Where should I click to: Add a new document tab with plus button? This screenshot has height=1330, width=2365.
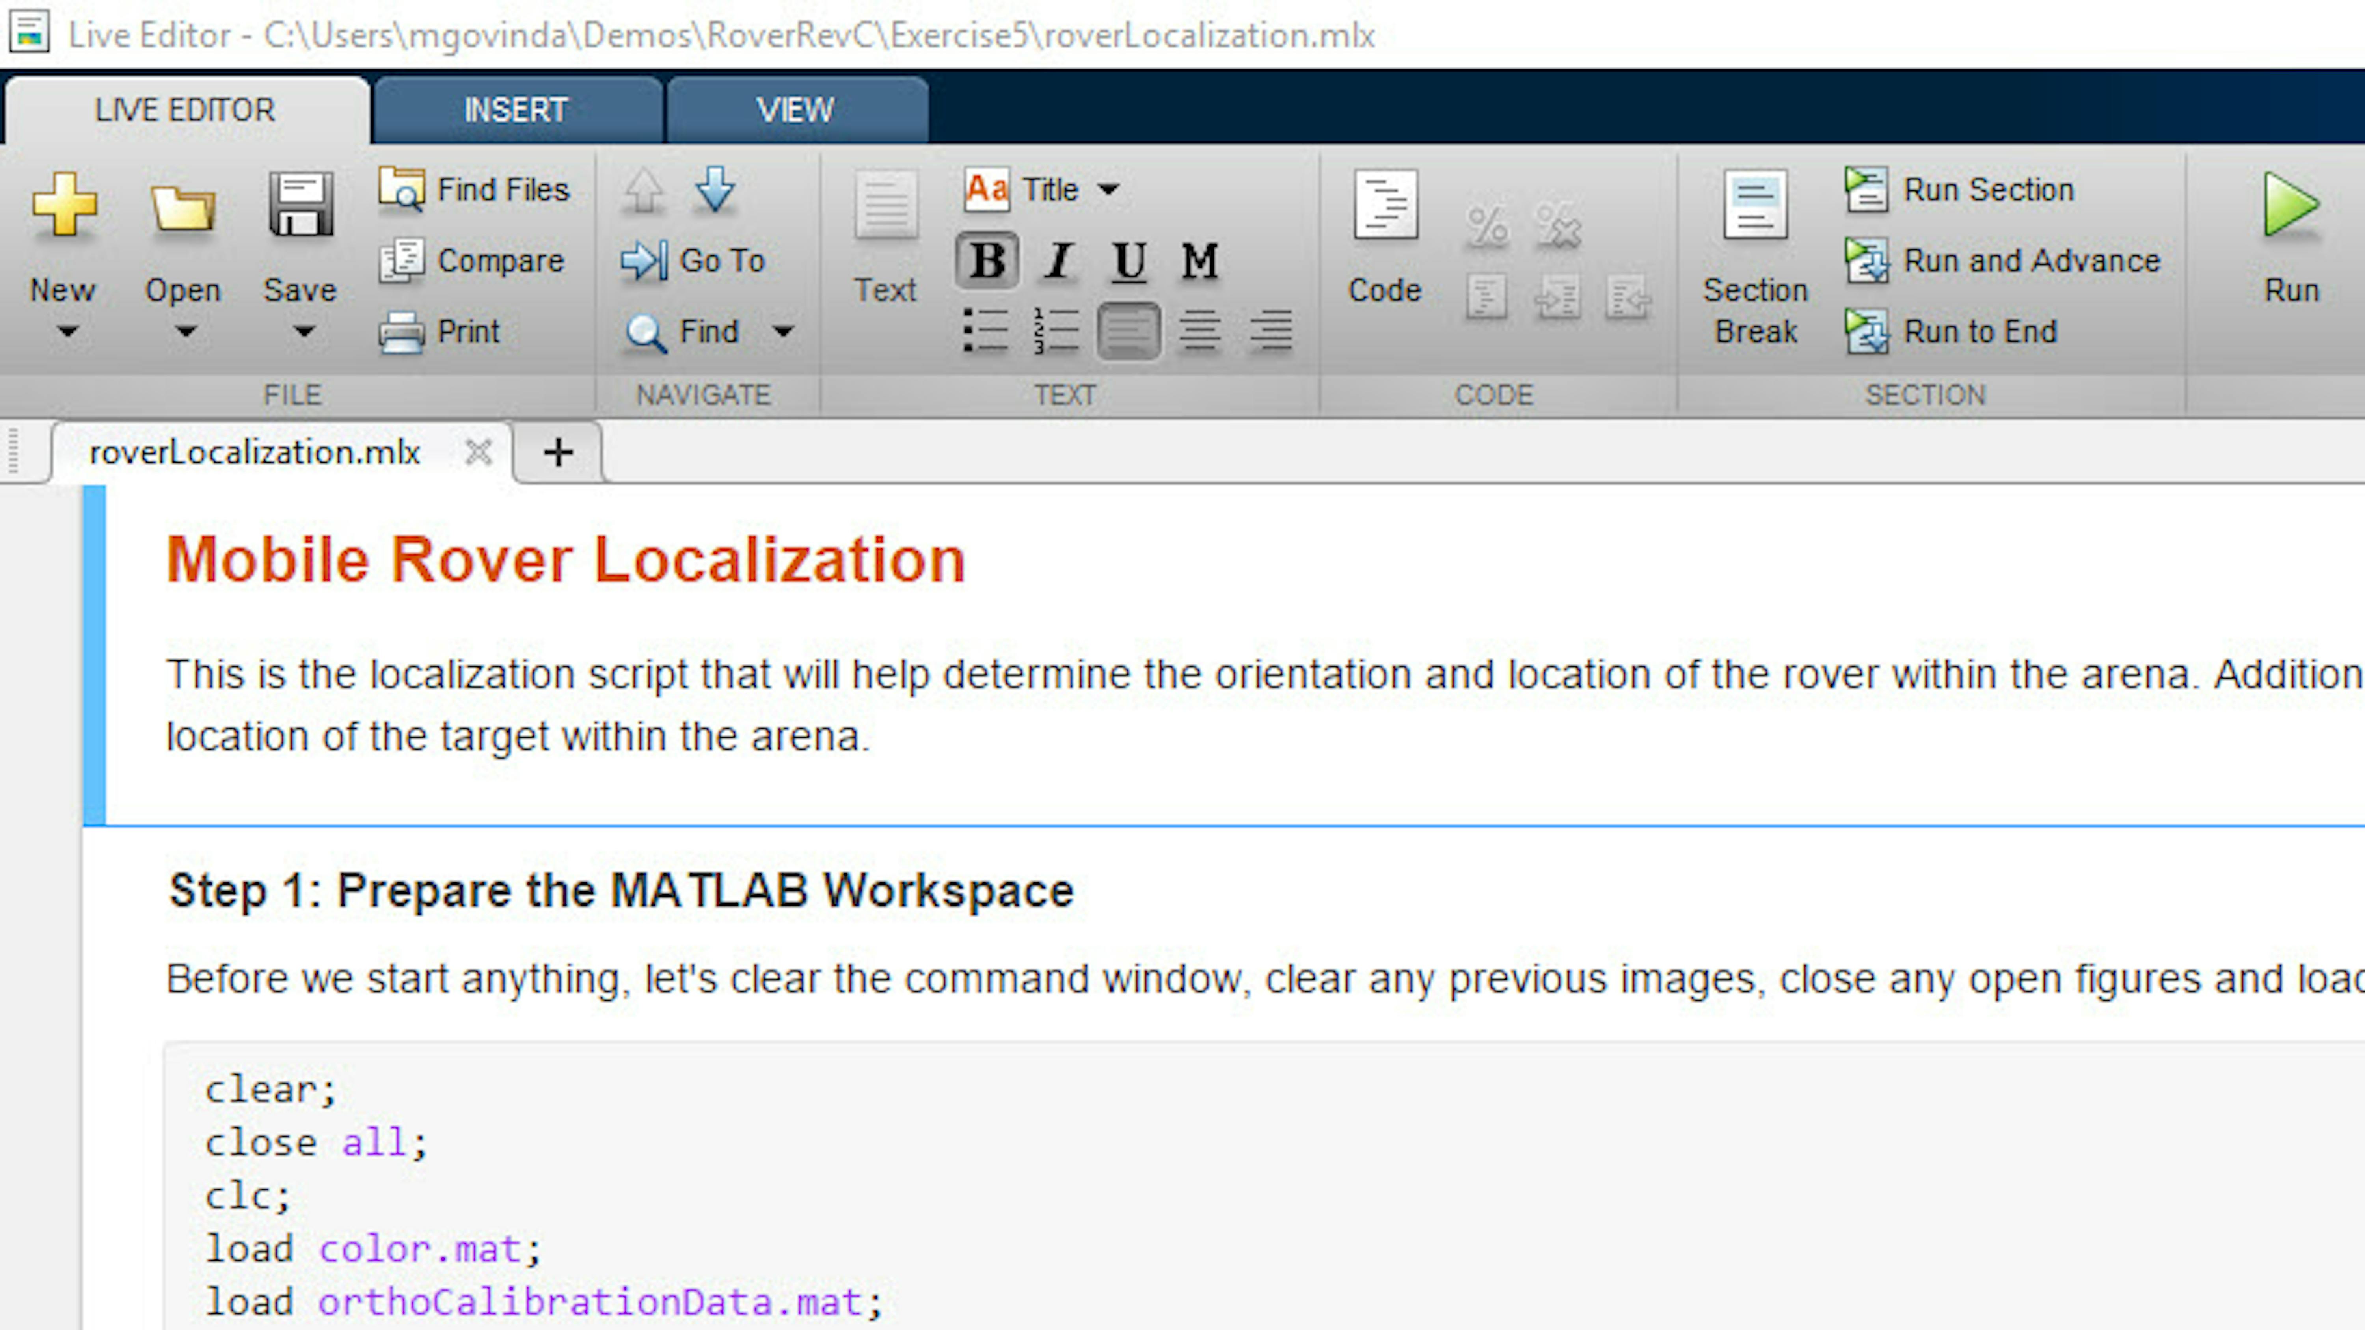pyautogui.click(x=558, y=452)
